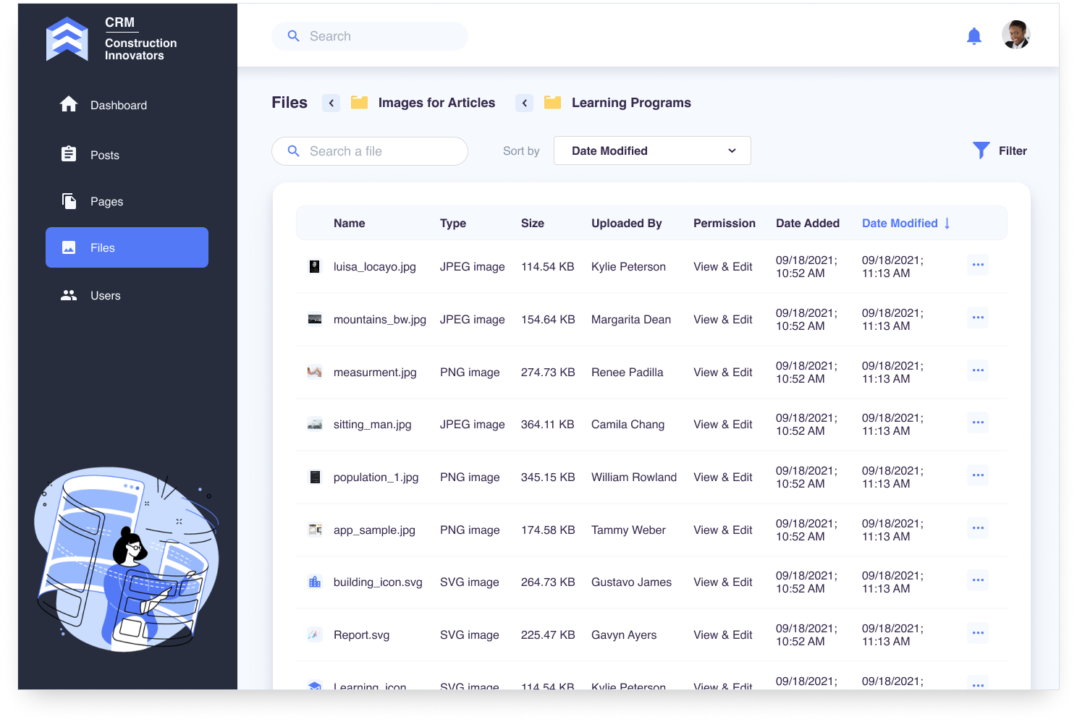1077x722 pixels.
Task: Open the user profile avatar
Action: click(x=1015, y=35)
